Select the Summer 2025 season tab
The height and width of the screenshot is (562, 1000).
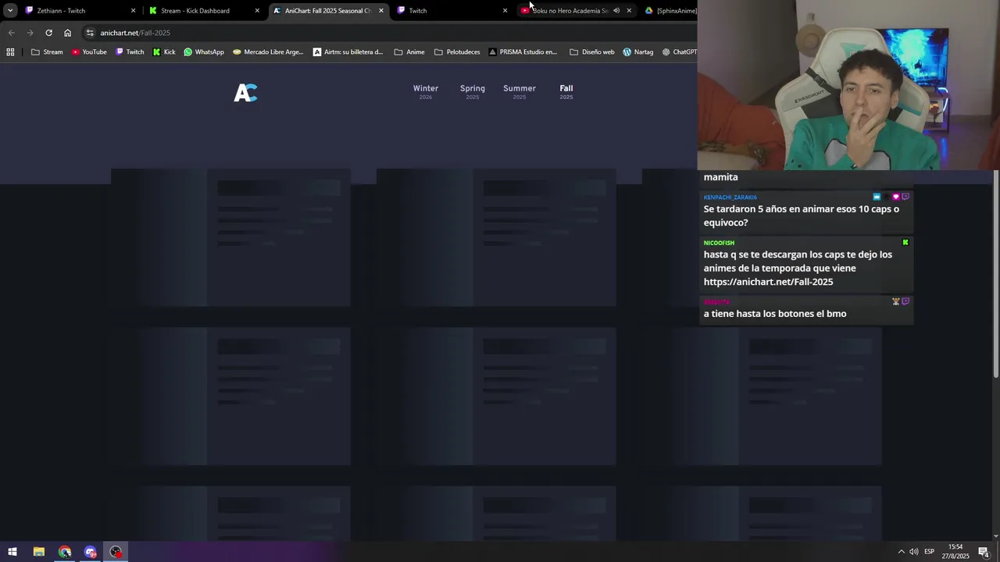[520, 91]
